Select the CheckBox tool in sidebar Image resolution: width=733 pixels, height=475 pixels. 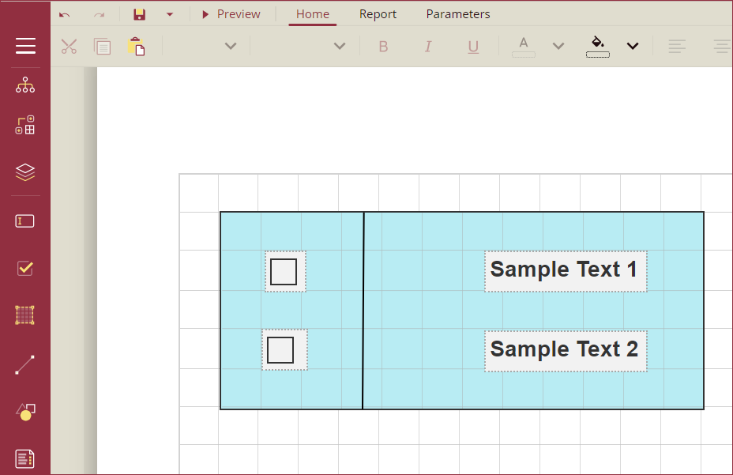(24, 268)
